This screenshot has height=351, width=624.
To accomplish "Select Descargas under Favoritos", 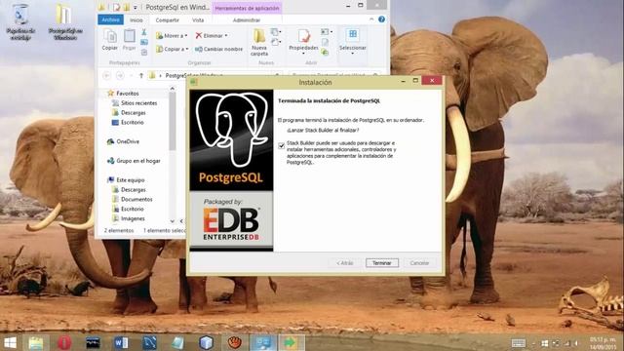I will click(x=134, y=113).
